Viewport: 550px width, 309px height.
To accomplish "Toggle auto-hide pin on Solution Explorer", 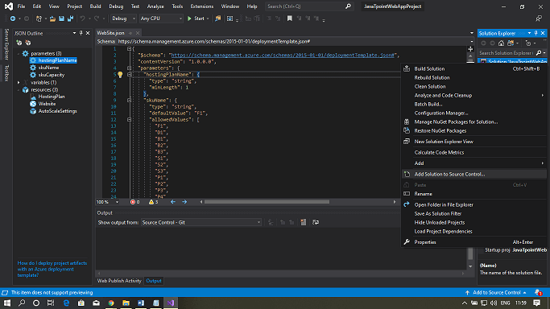I will tap(536, 33).
